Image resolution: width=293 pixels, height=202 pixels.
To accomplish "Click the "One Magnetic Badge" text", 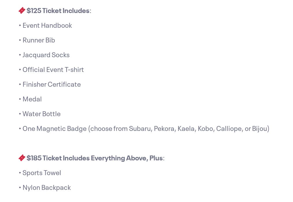I will [55, 129].
